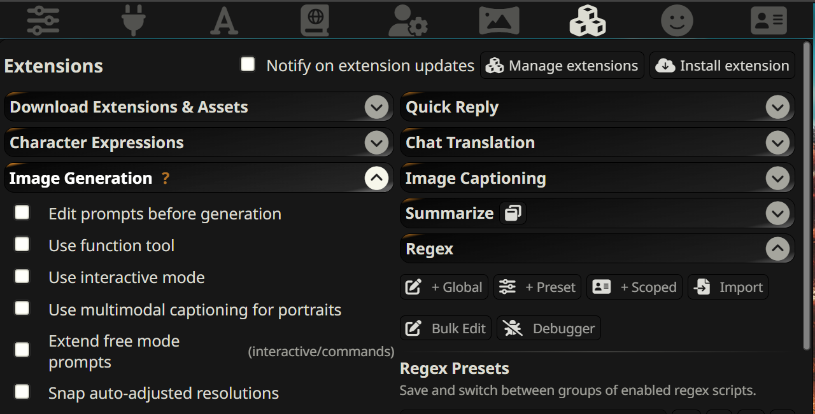Open the Backgrounds image icon

click(x=499, y=20)
